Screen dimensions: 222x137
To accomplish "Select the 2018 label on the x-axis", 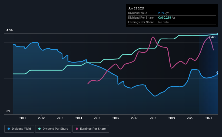I will [153, 118].
